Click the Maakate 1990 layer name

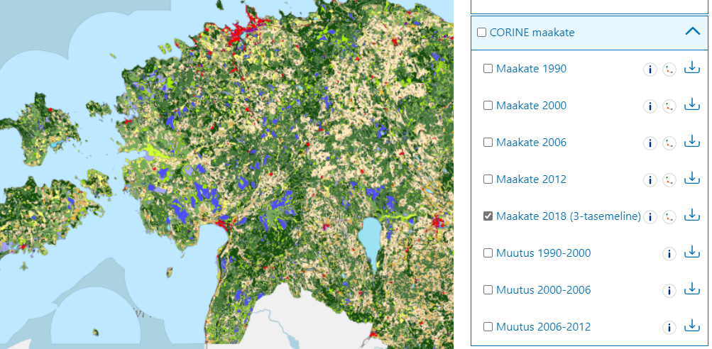click(x=531, y=69)
